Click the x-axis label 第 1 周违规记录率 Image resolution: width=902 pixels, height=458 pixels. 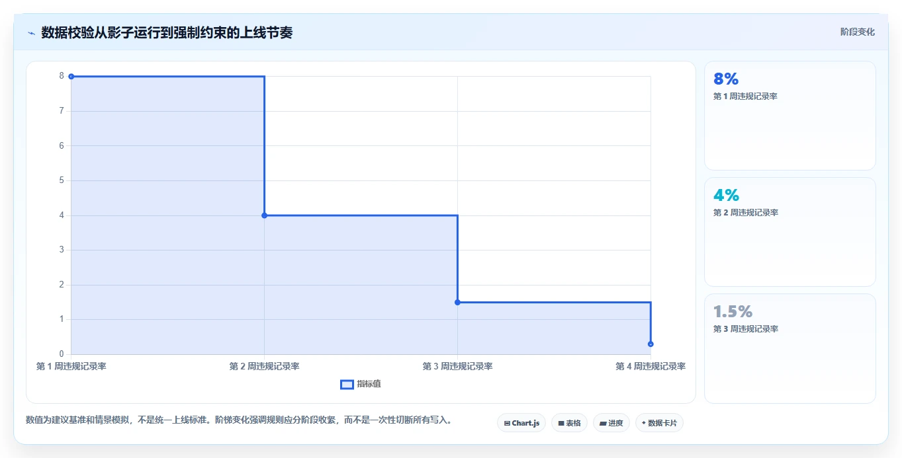(x=71, y=366)
